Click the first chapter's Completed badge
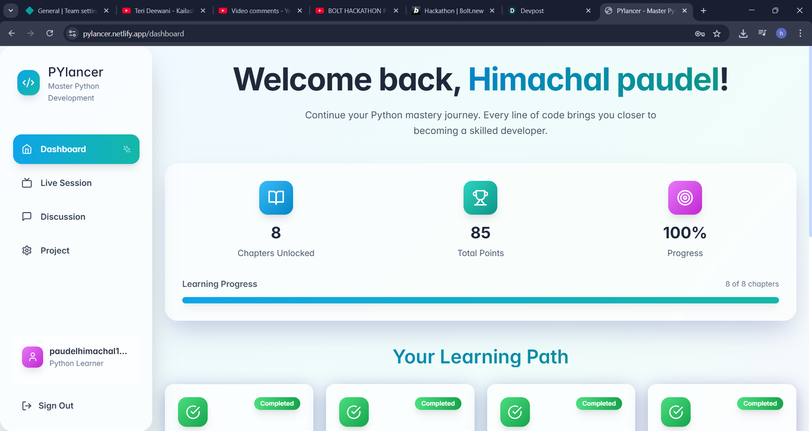 (x=277, y=404)
